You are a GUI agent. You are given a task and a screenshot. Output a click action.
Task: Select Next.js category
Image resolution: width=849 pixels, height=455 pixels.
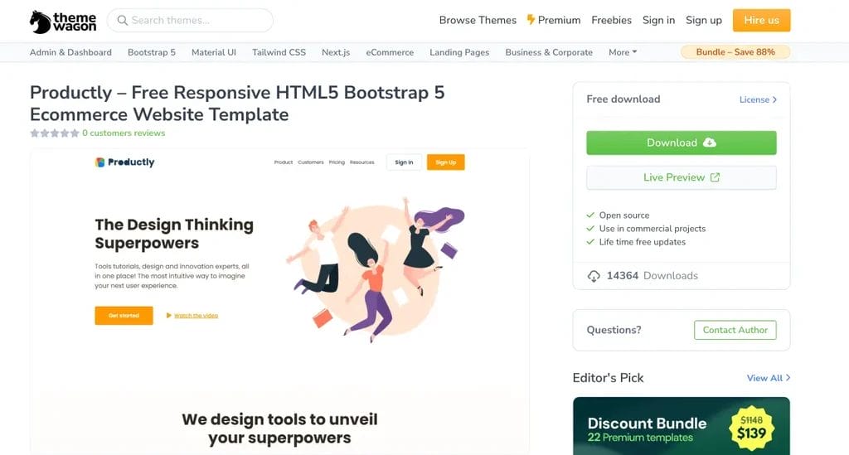(336, 52)
